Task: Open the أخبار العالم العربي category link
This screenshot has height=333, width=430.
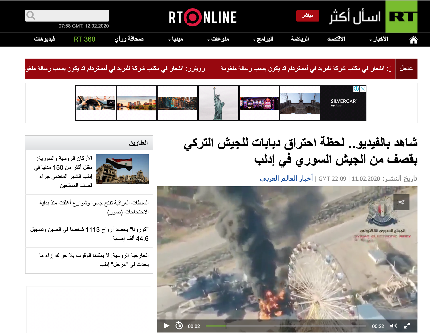Action: pos(286,179)
